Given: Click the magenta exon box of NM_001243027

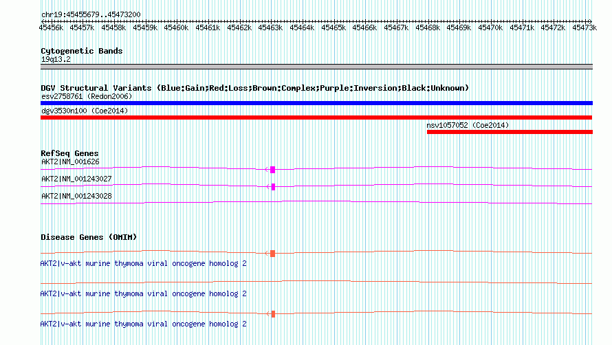Looking at the screenshot, I should click(x=273, y=187).
